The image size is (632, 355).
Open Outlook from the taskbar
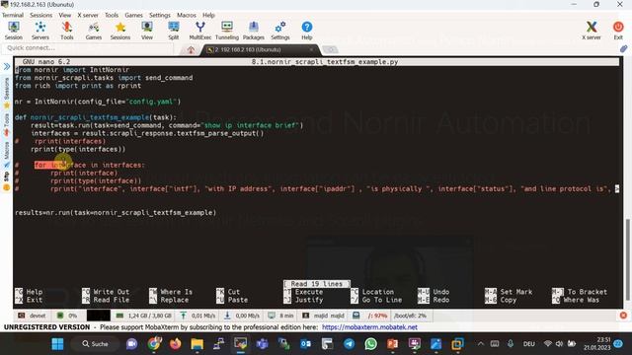click(x=305, y=344)
